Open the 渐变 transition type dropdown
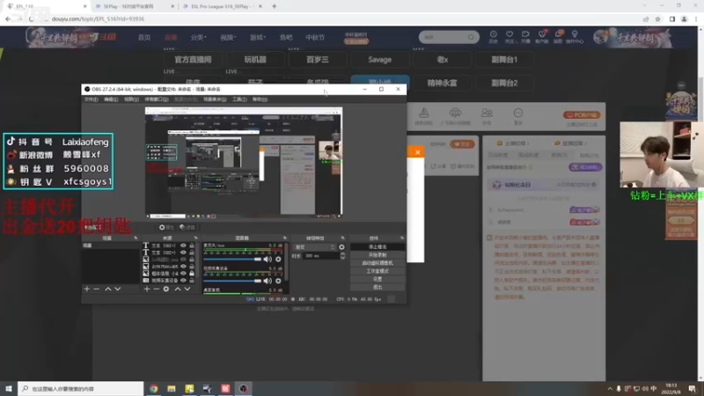Screen dimensions: 704x396 [x=314, y=247]
